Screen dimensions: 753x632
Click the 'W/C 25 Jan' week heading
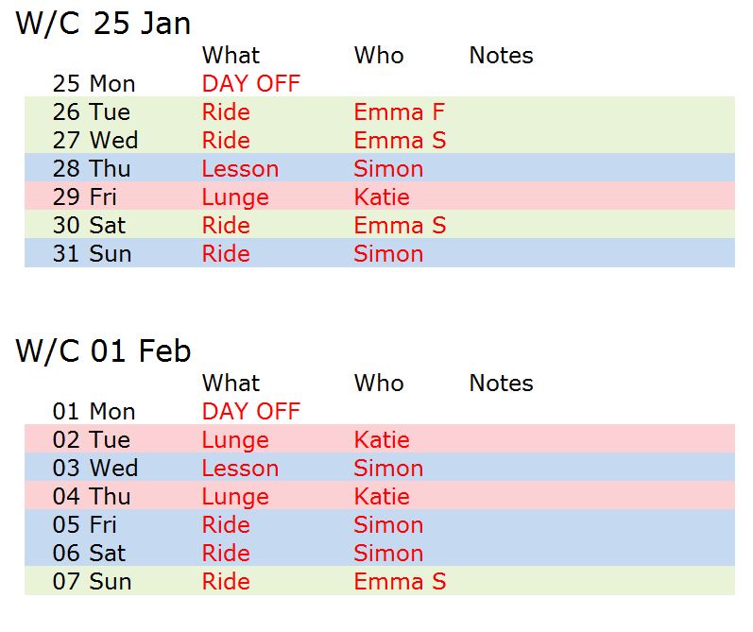103,24
